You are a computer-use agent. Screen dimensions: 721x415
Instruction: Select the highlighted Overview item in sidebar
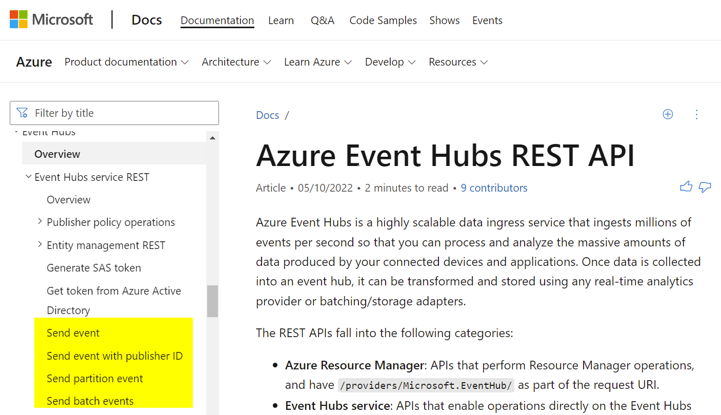pos(114,154)
